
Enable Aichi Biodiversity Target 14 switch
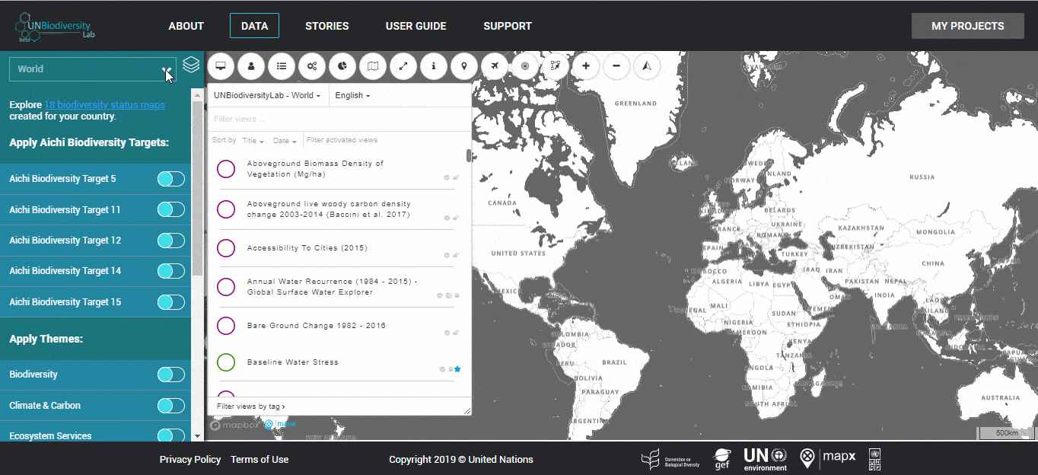coord(171,270)
